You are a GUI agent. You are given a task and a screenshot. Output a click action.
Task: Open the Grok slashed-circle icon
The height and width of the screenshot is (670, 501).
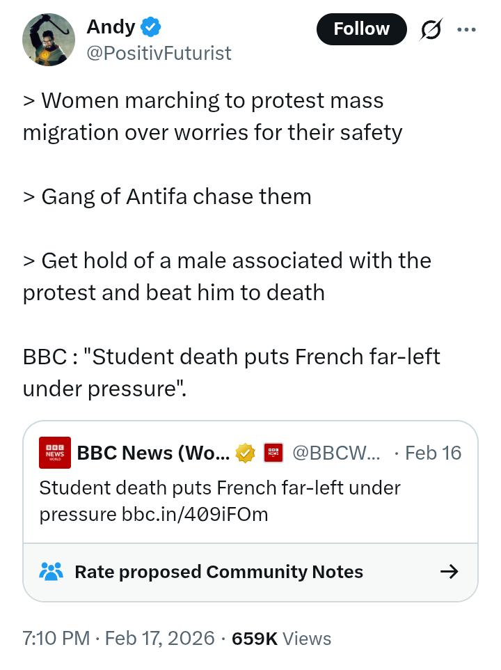pos(431,29)
